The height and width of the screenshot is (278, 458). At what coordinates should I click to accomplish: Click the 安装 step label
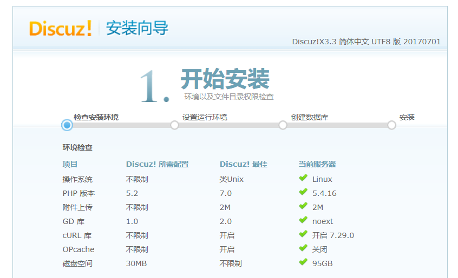(407, 117)
